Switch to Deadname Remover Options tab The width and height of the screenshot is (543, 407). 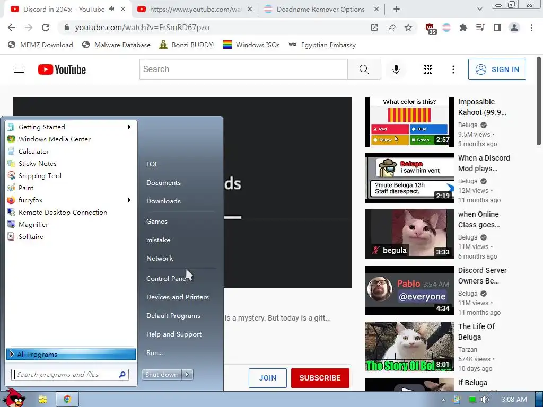point(320,10)
